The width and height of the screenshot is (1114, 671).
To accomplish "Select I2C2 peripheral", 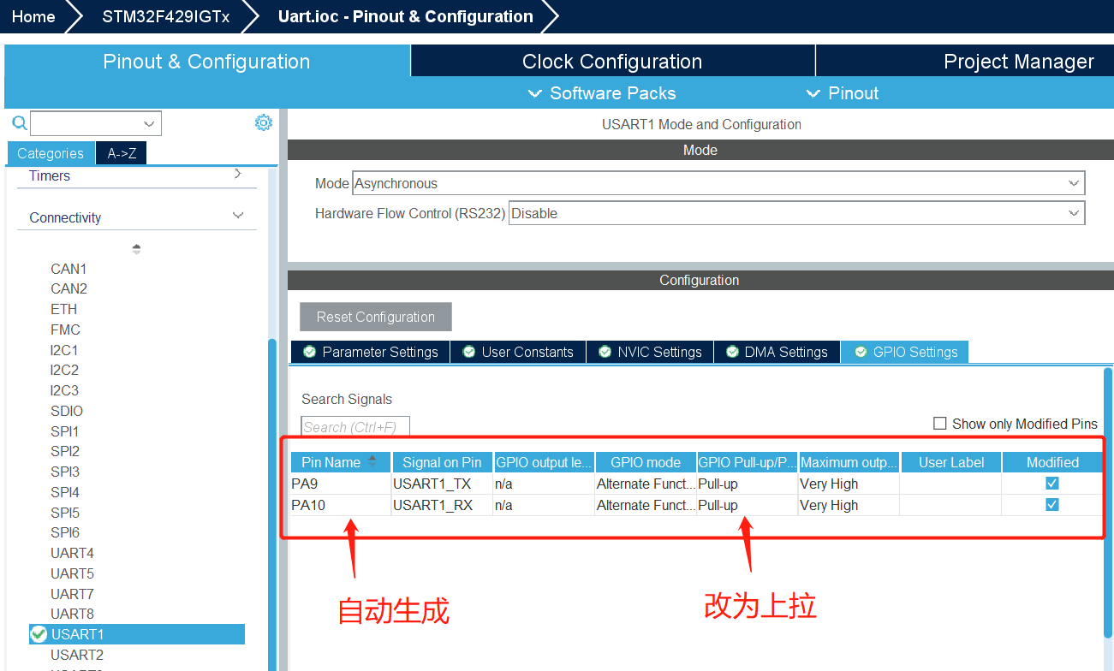I will pos(64,370).
